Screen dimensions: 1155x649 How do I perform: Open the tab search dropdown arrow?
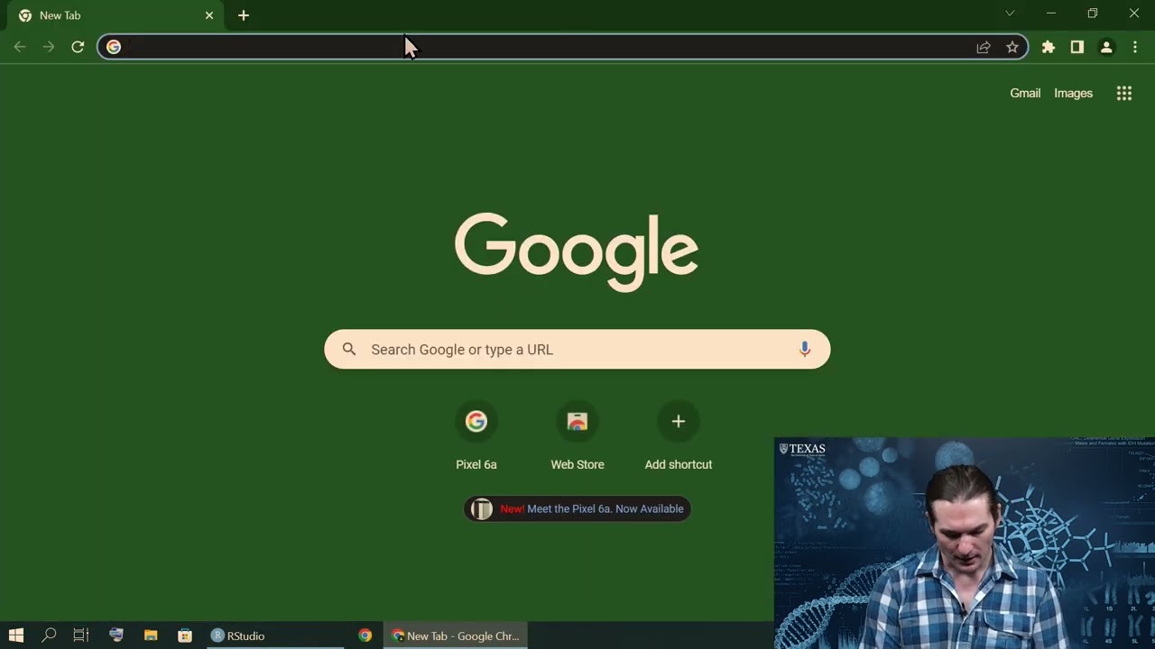tap(1010, 14)
